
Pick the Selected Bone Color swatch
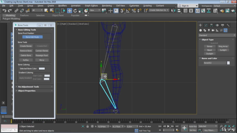click(42, 69)
